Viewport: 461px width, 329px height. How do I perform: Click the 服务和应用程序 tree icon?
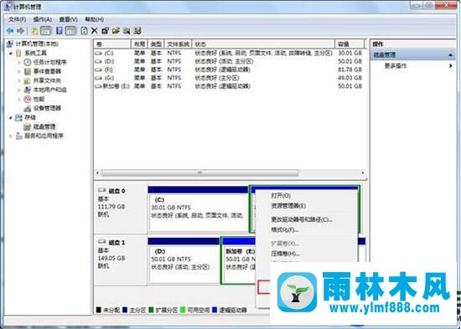click(18, 136)
